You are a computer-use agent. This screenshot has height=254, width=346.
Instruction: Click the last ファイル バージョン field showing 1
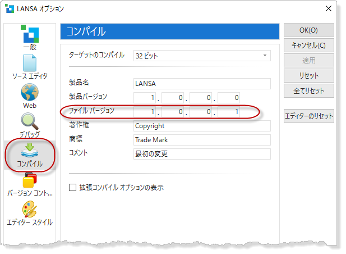point(229,112)
